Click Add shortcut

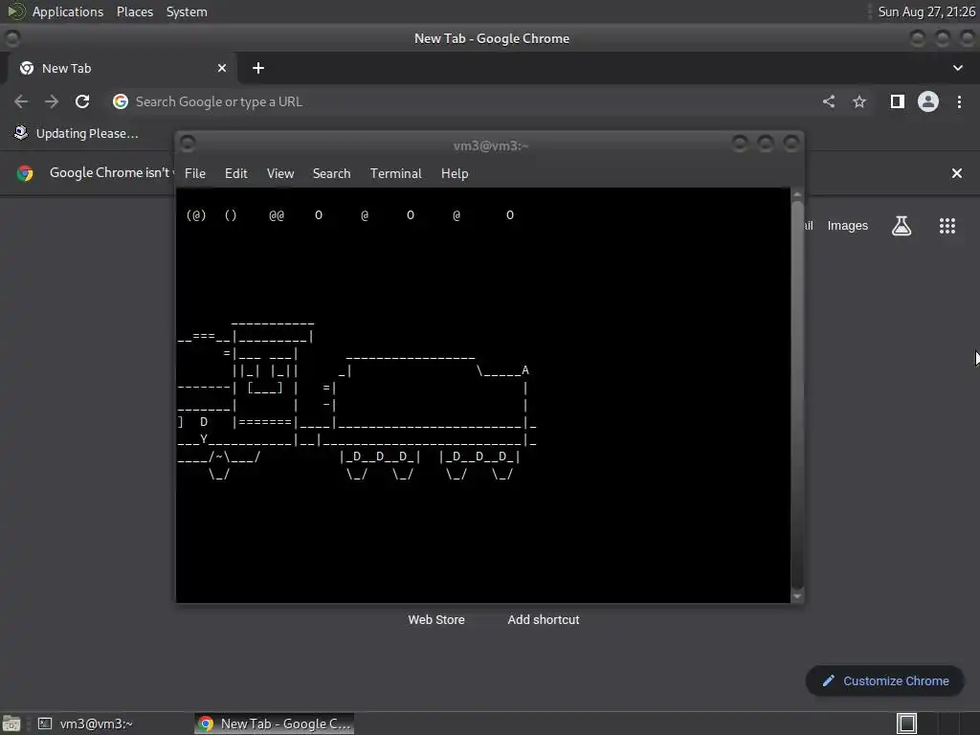pos(544,619)
